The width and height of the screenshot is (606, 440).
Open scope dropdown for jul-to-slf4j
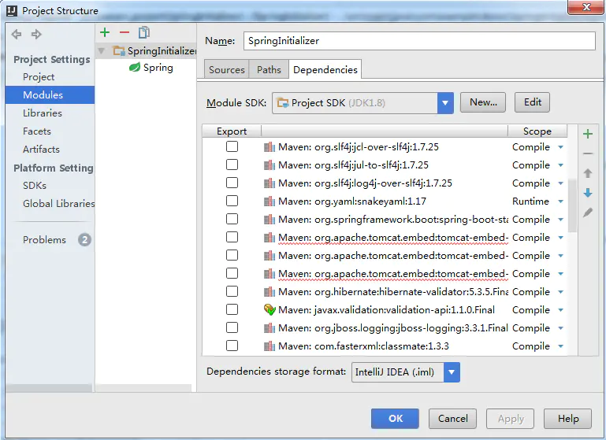(x=561, y=165)
